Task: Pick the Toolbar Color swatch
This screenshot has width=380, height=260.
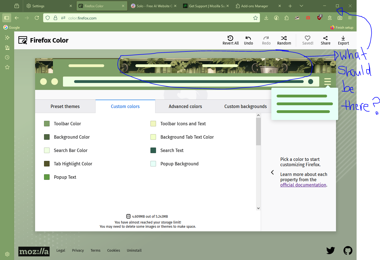Action: (47, 124)
